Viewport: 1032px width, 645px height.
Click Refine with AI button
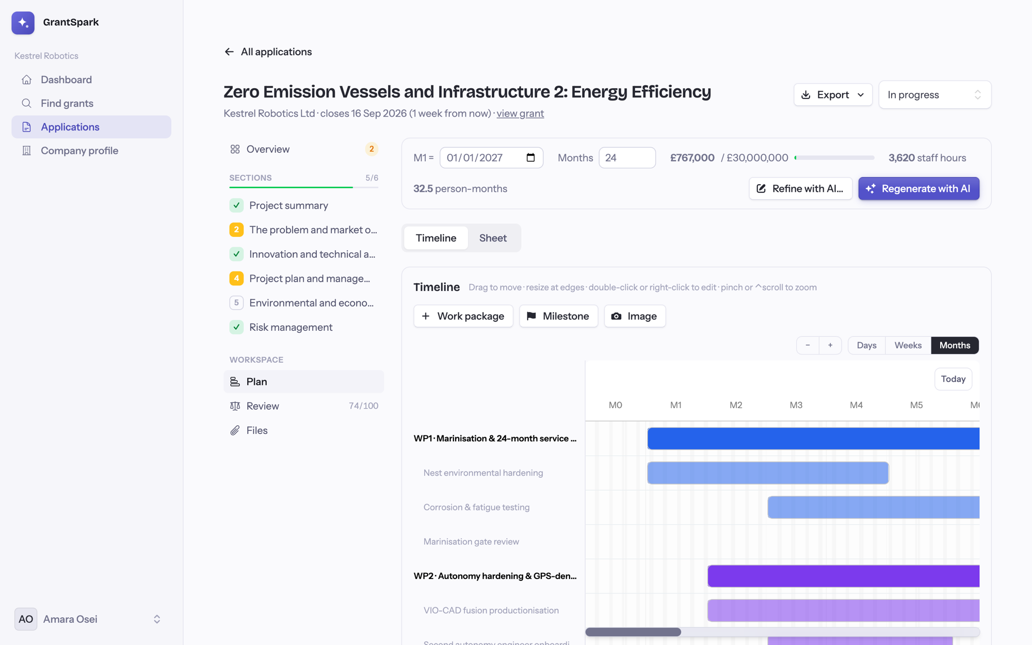coord(800,189)
